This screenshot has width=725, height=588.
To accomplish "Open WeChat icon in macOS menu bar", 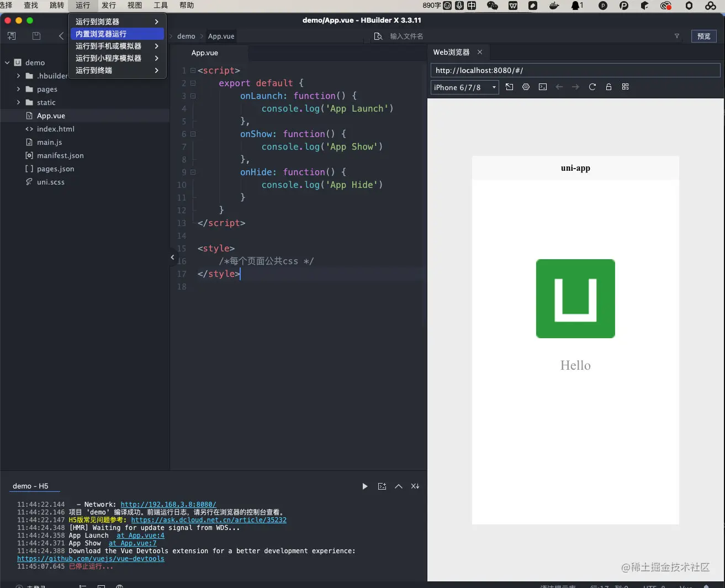I will pos(493,6).
